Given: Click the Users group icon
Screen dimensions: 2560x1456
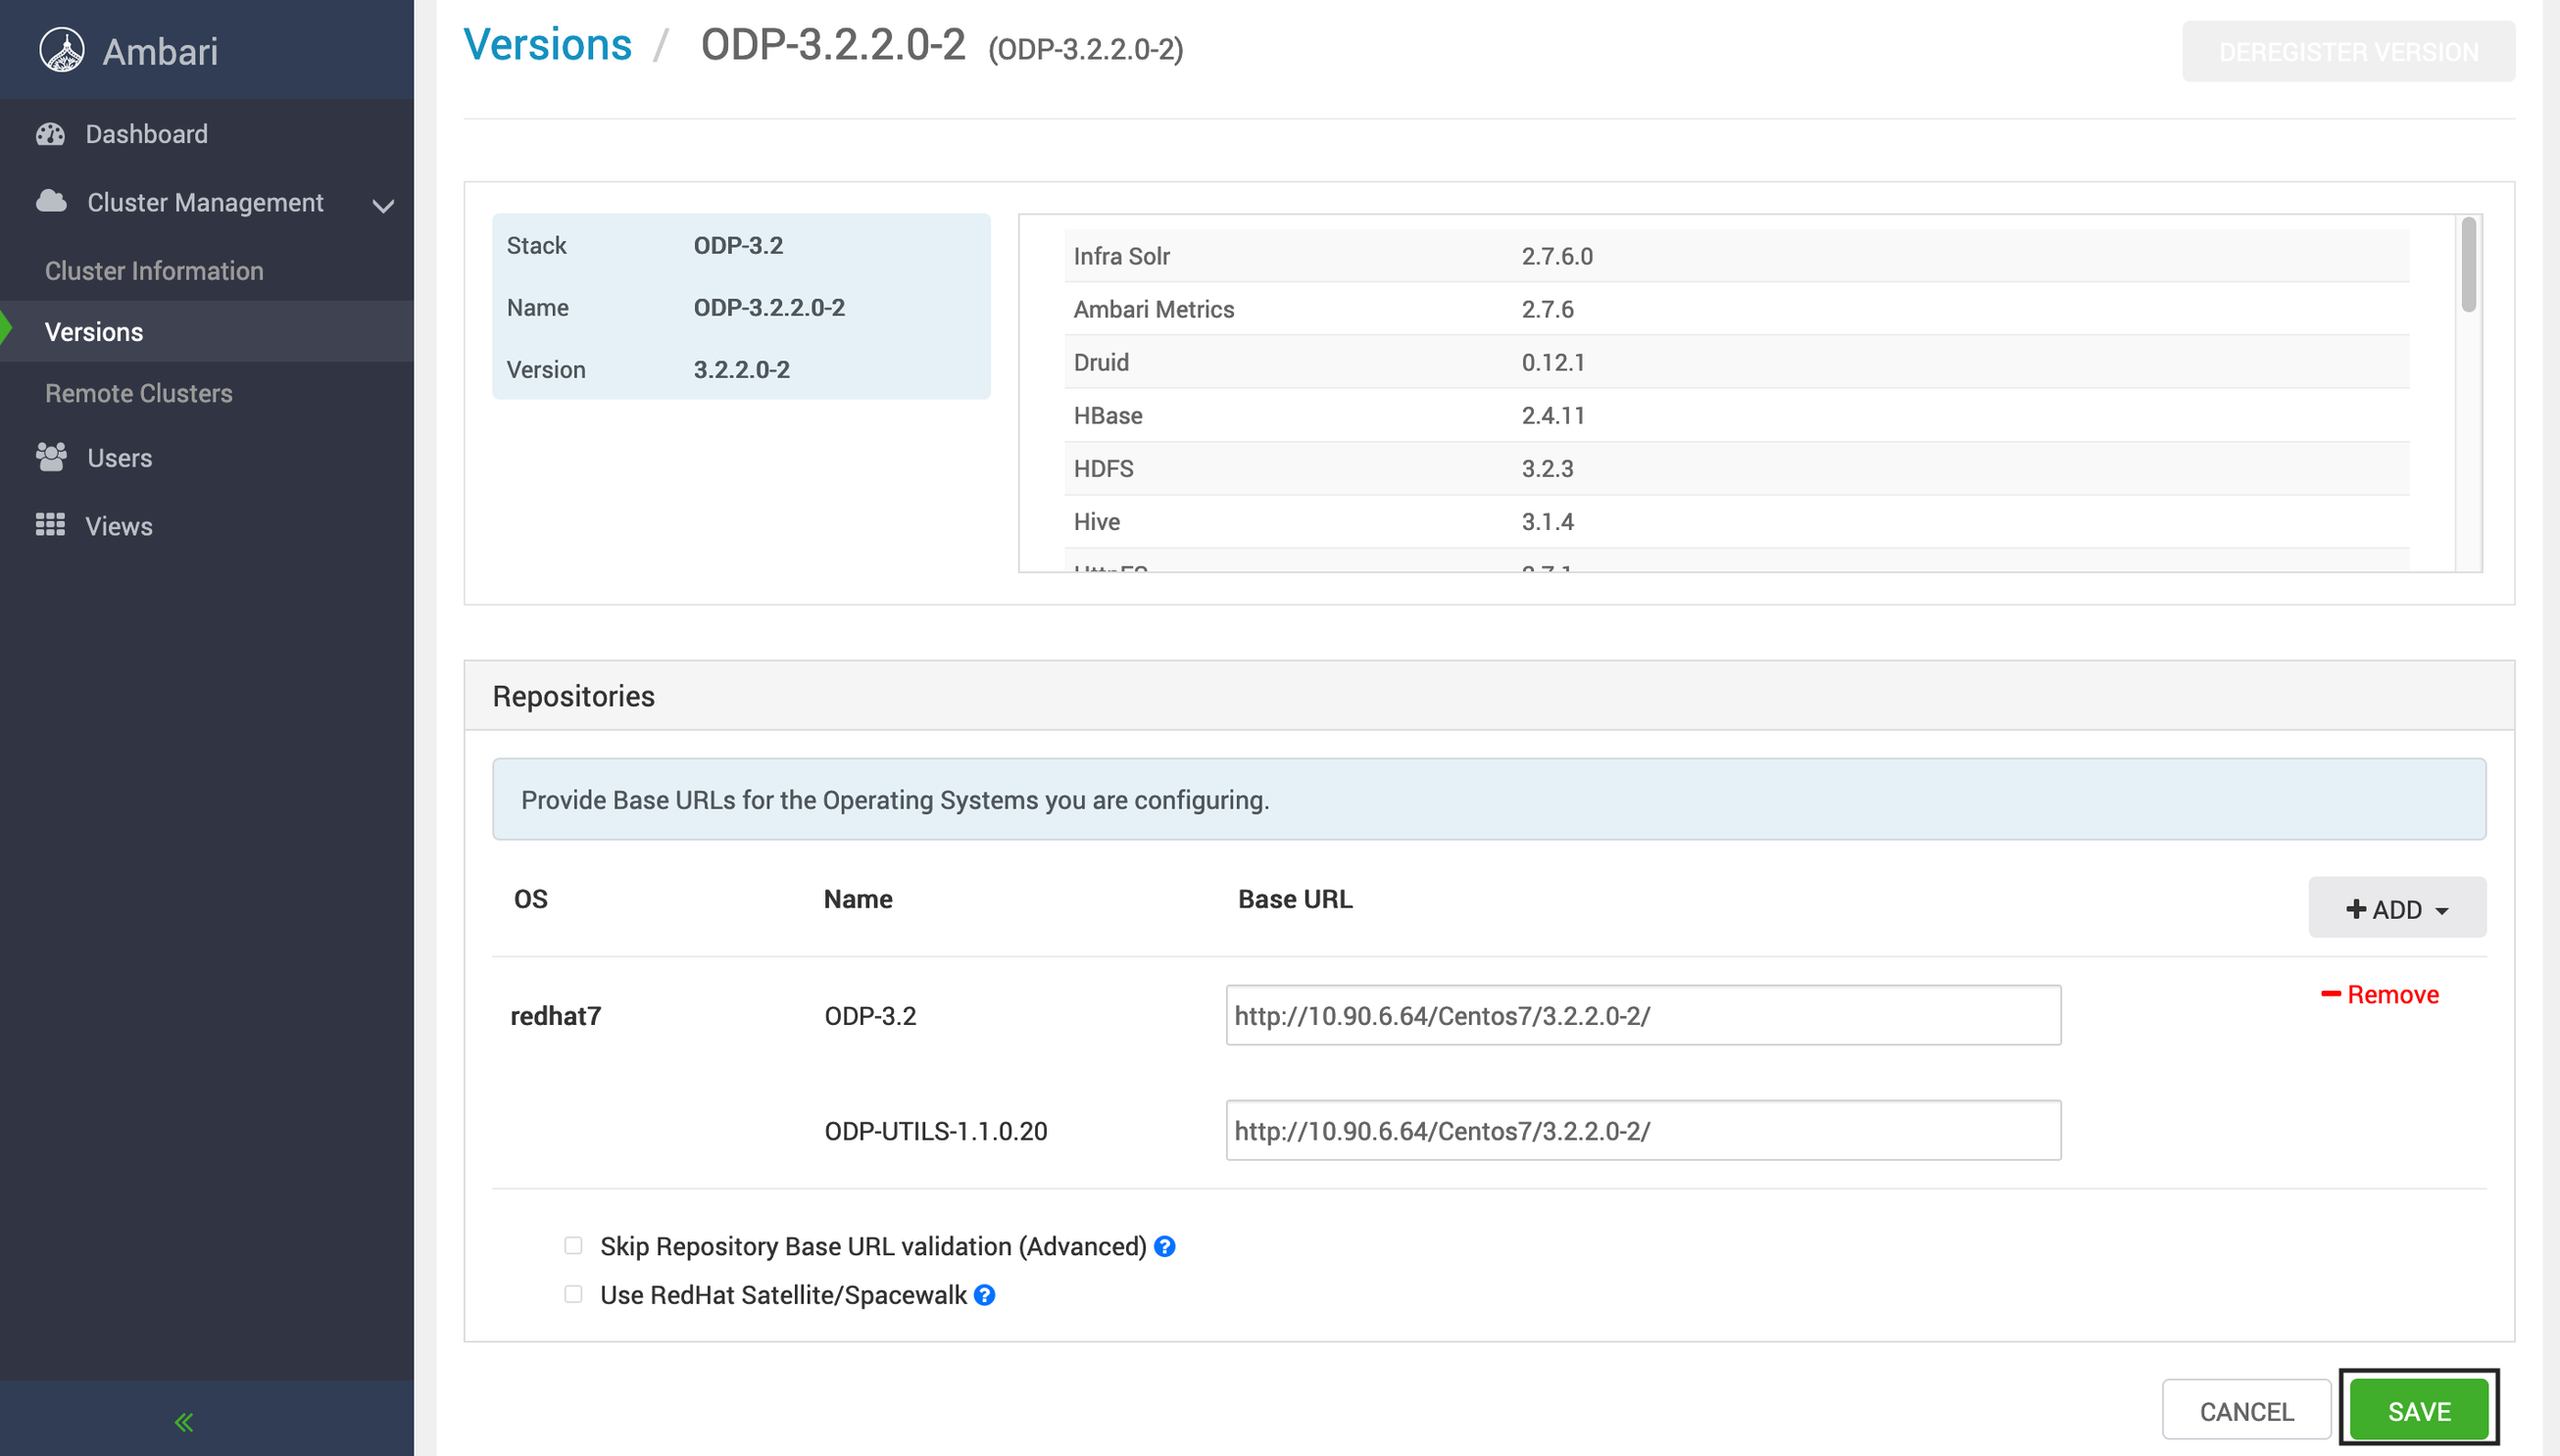Looking at the screenshot, I should 51,457.
